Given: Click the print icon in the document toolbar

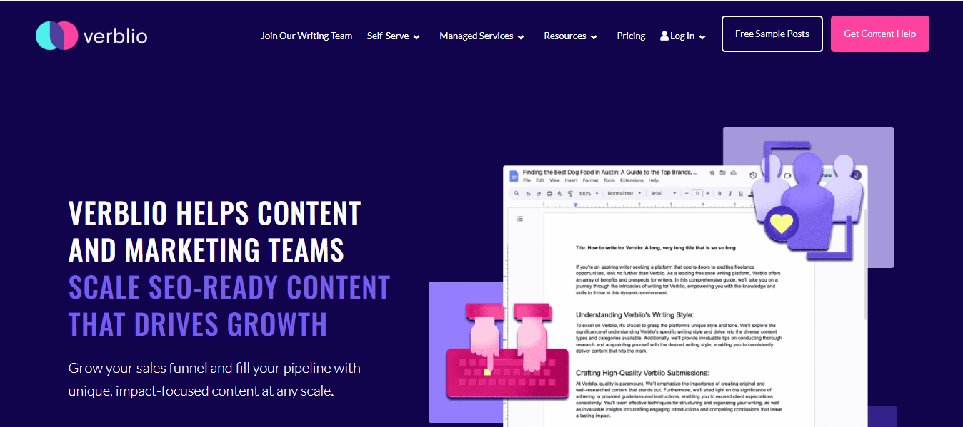Looking at the screenshot, I should point(549,194).
